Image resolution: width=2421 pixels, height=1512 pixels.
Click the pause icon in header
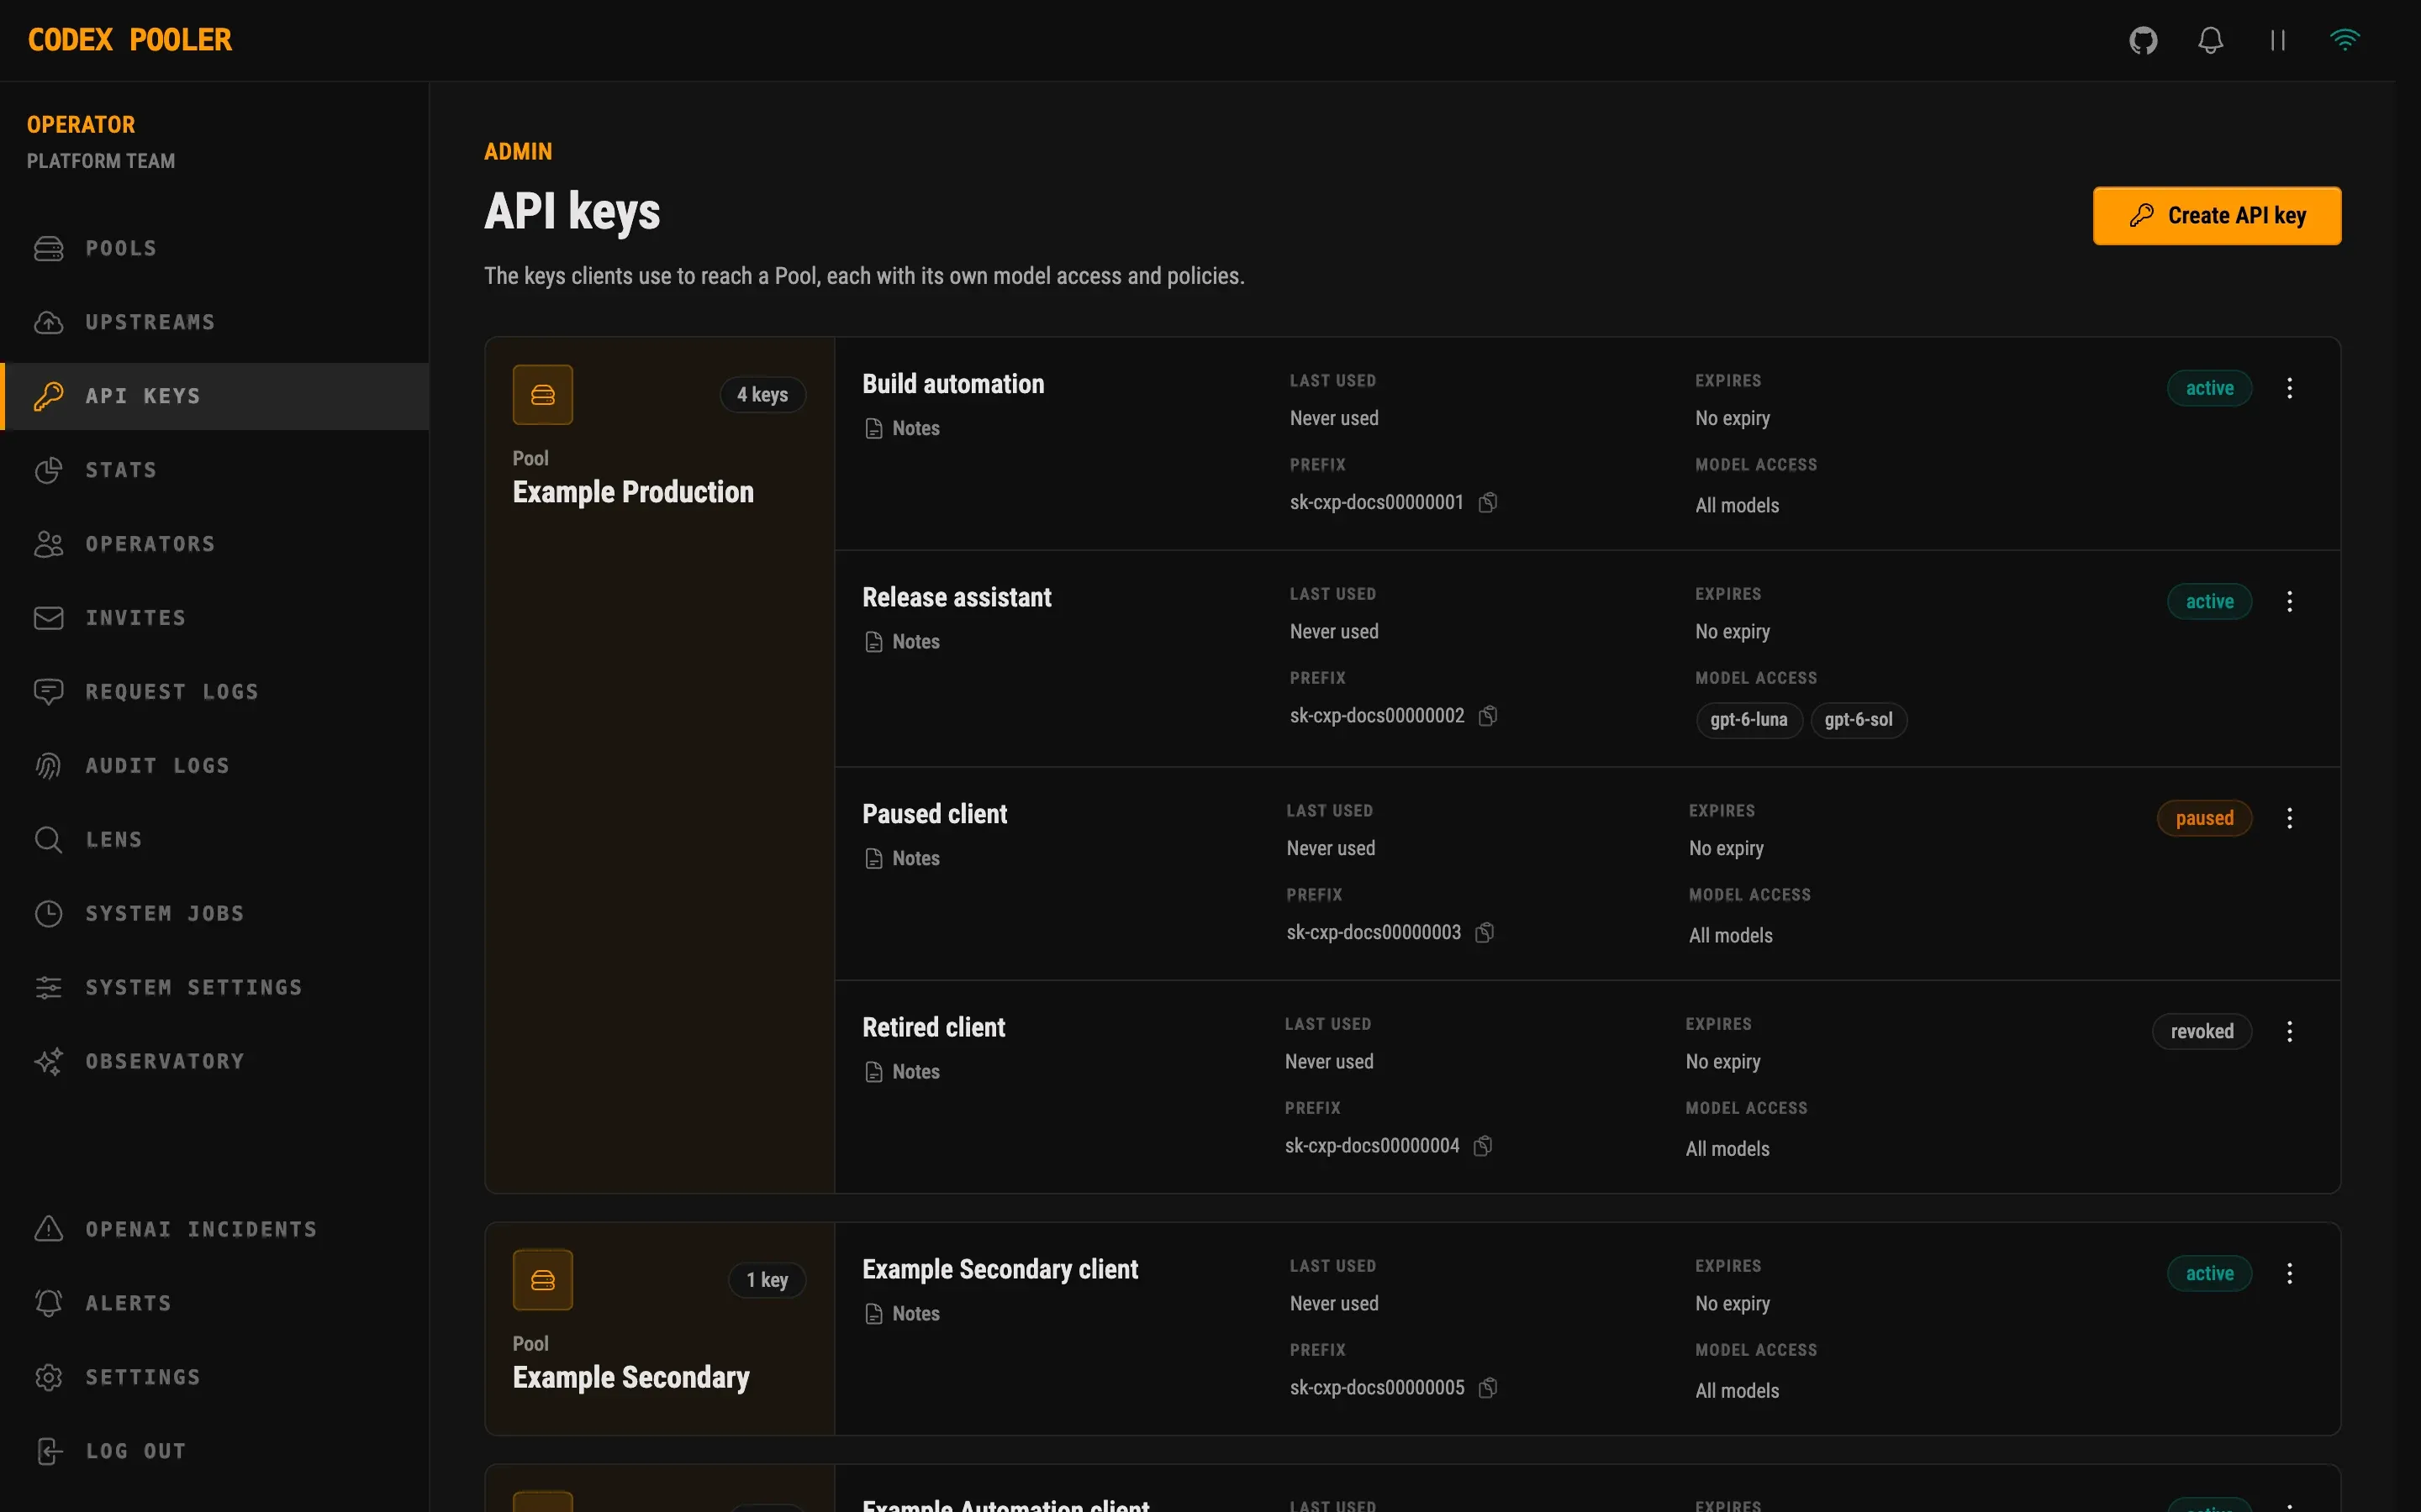tap(2278, 40)
